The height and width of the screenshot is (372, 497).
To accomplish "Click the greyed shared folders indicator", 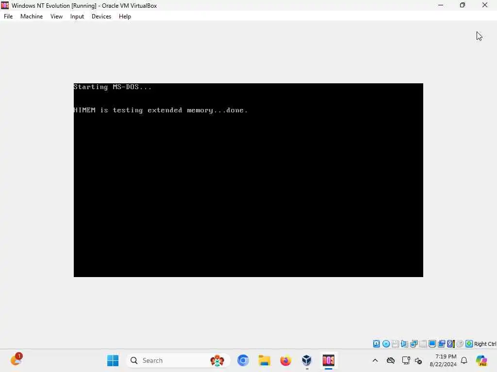I will point(423,344).
